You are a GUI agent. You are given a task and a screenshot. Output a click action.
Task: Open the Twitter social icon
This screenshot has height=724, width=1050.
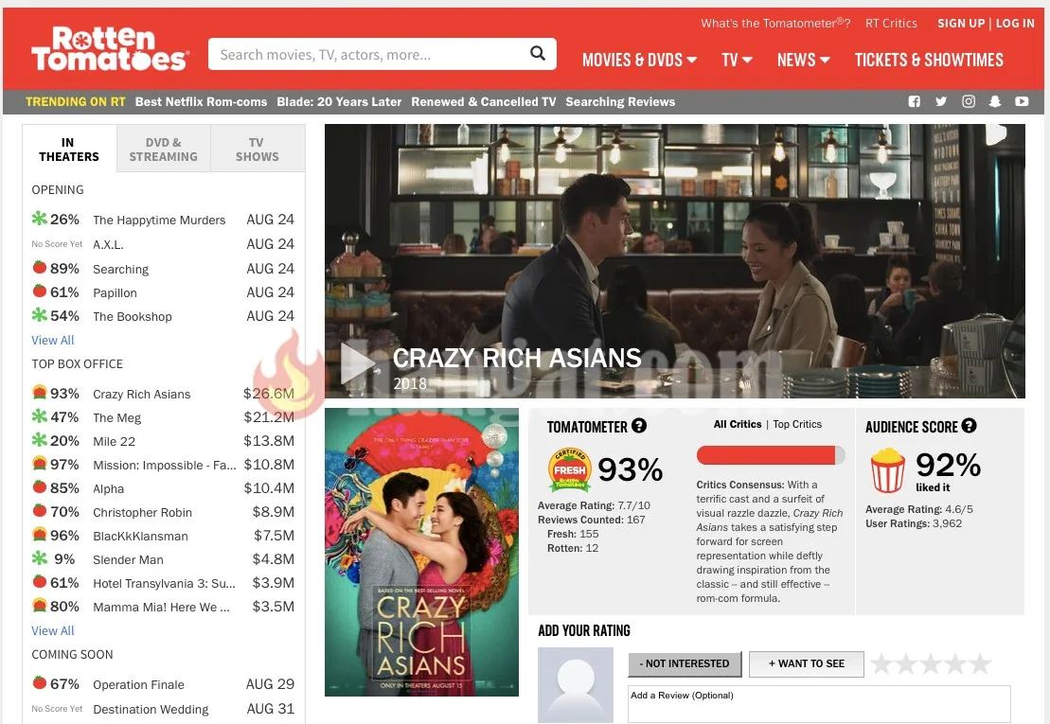tap(941, 102)
